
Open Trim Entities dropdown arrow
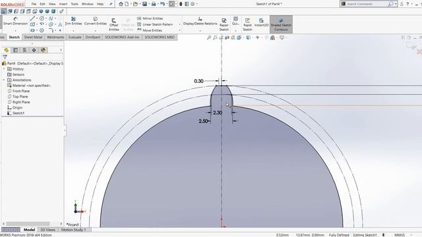[x=73, y=30]
